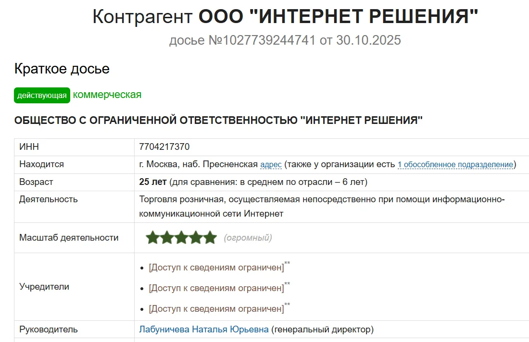Select the "коммерческая" organization type text
This screenshot has height=342, width=529.
[107, 95]
